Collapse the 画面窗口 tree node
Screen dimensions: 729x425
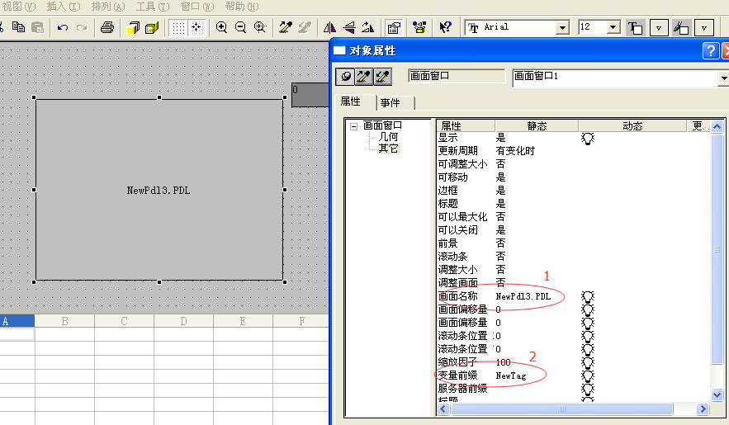click(x=354, y=126)
